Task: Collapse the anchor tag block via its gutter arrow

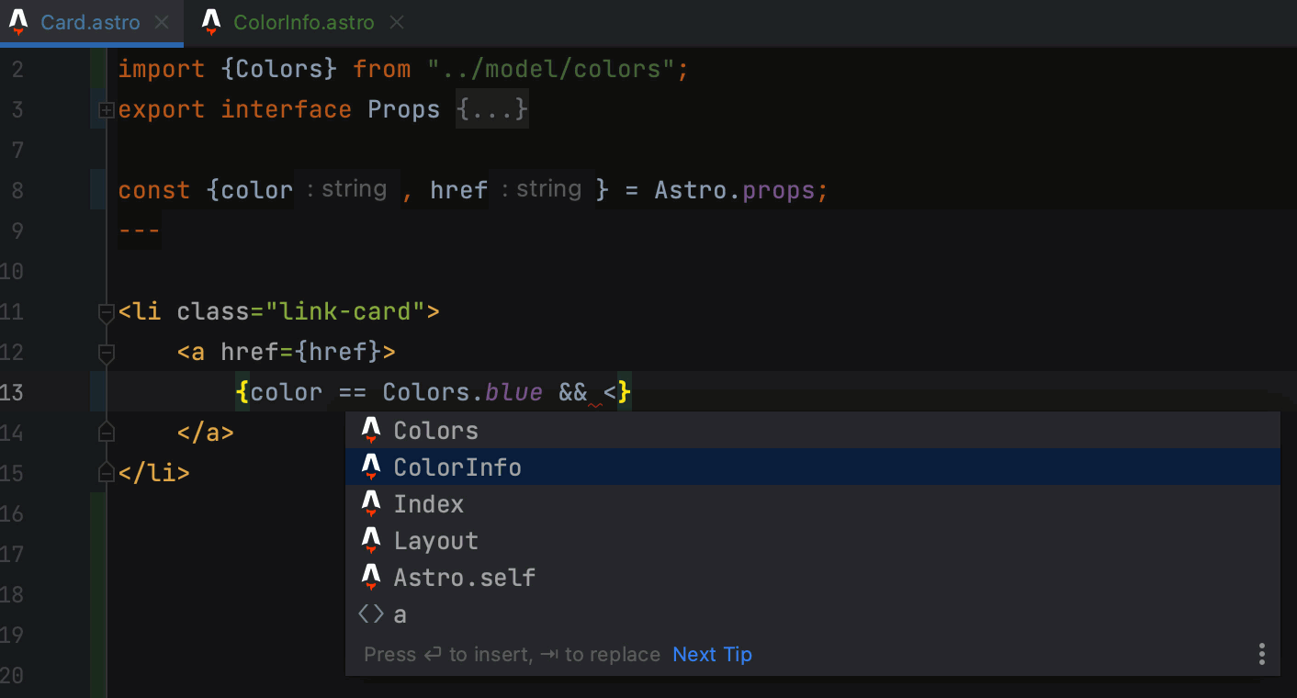Action: pyautogui.click(x=106, y=353)
